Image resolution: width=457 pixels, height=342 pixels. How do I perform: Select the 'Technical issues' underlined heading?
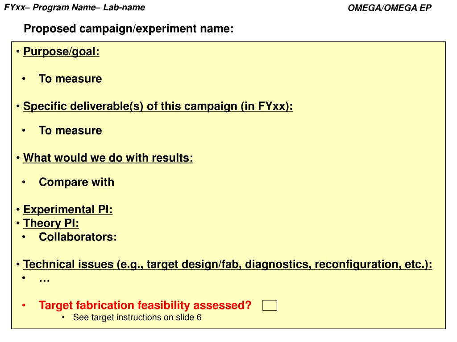click(x=228, y=265)
